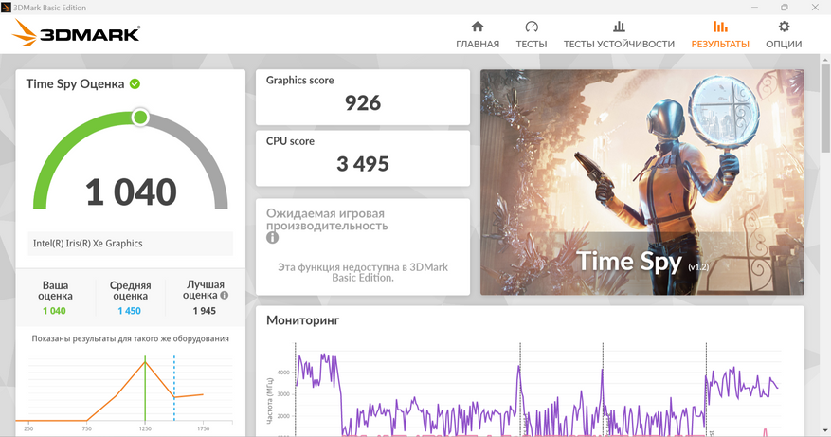Click the green validation checkmark by Time Spy Оценка
The height and width of the screenshot is (437, 831).
click(x=135, y=83)
